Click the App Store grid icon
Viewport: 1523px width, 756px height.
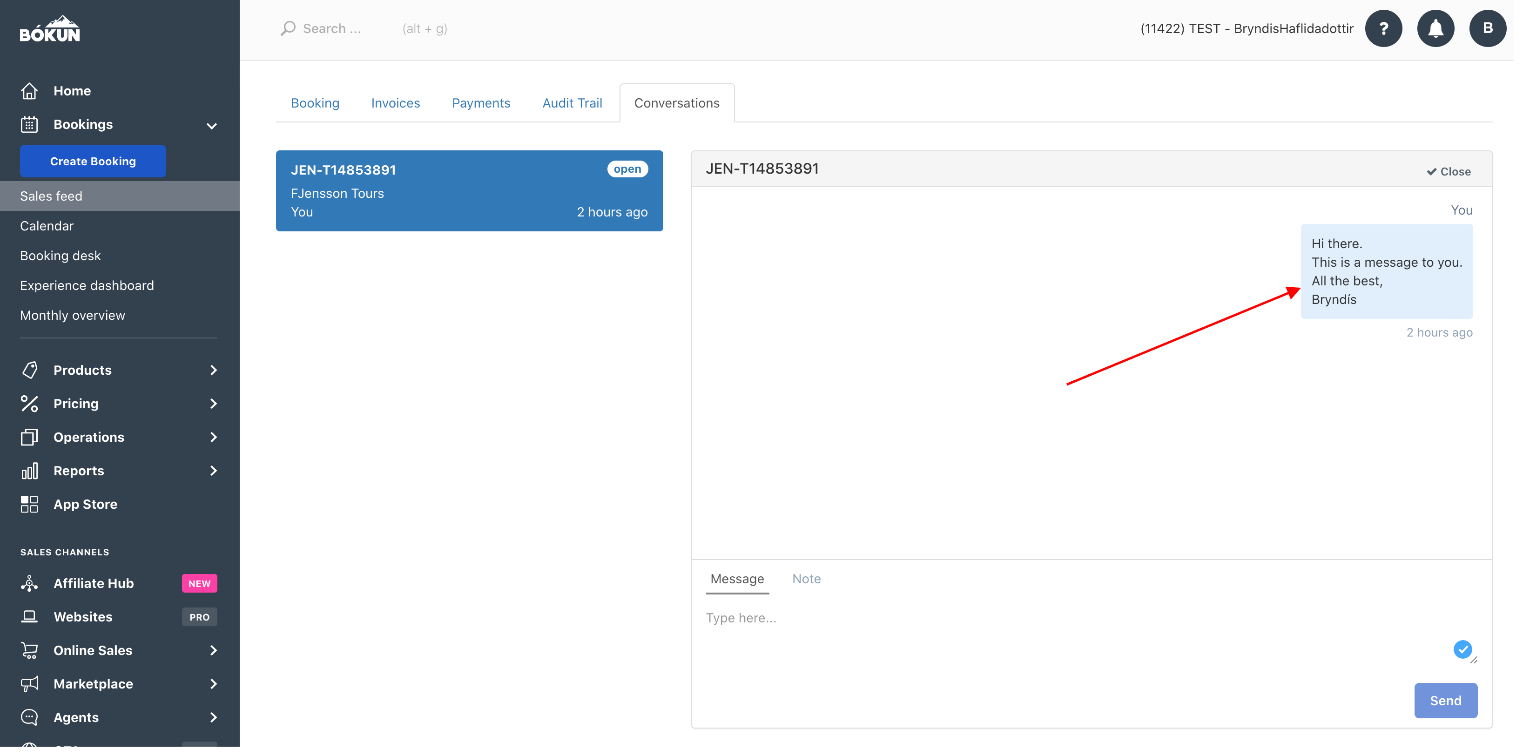pyautogui.click(x=29, y=507)
